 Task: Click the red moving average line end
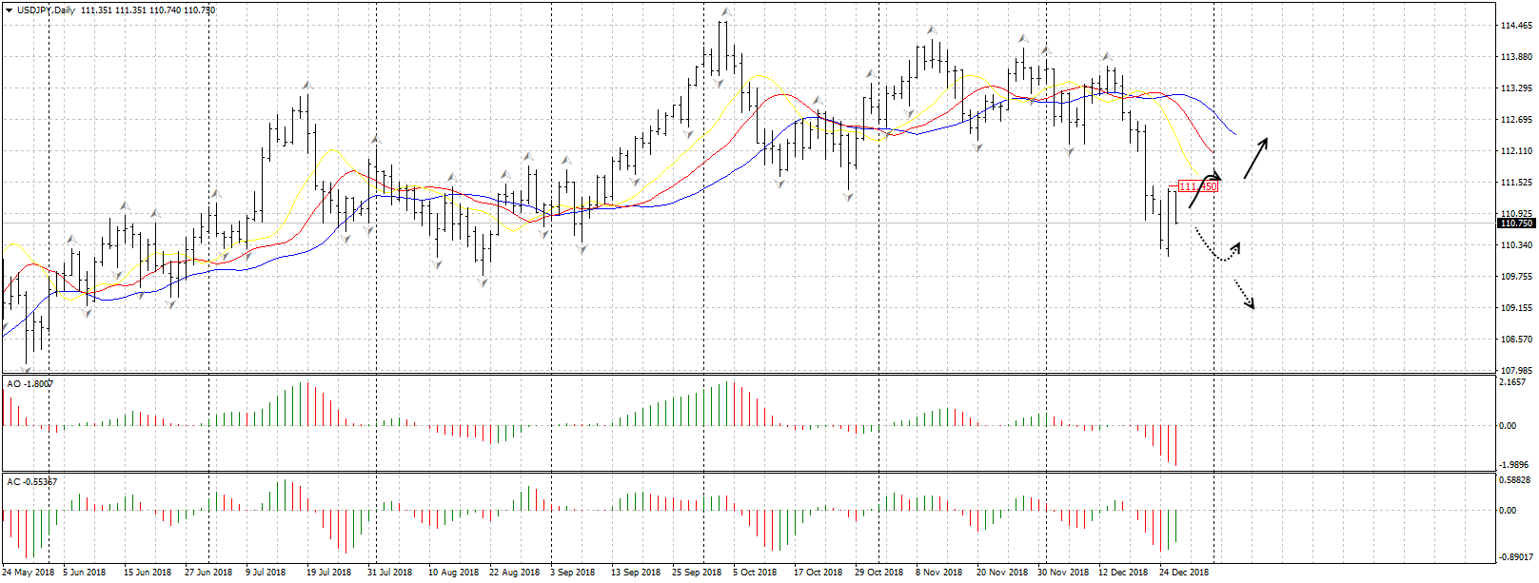click(x=1212, y=150)
